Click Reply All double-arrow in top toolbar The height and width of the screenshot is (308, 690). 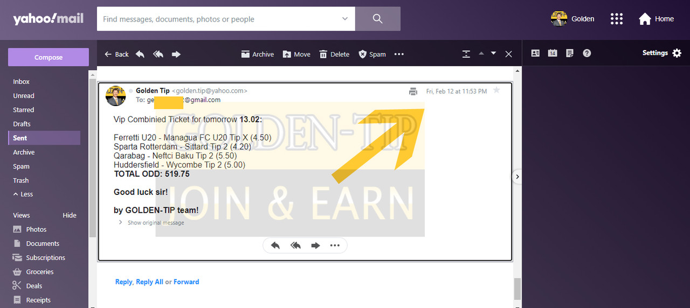click(158, 54)
